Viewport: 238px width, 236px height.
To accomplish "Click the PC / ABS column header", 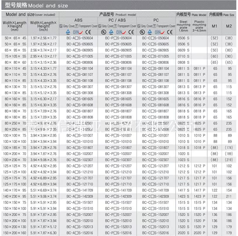I will click(117, 20).
